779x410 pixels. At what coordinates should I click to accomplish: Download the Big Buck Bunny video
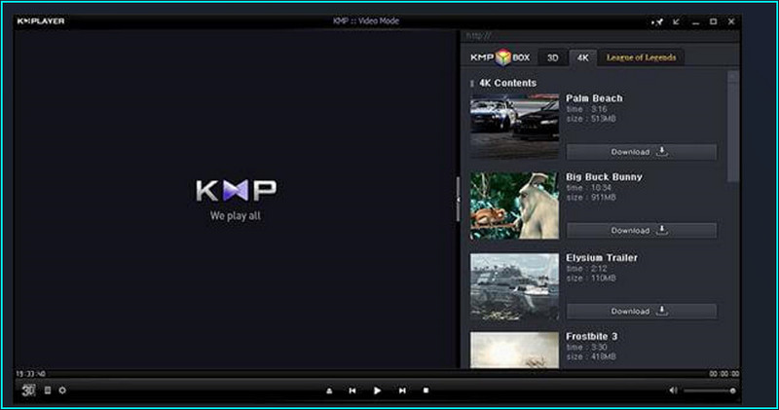click(642, 231)
